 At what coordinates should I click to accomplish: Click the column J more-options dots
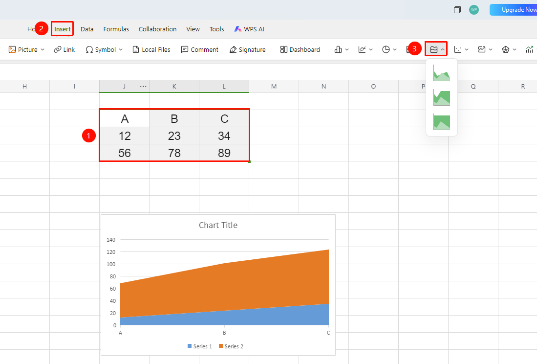[143, 87]
